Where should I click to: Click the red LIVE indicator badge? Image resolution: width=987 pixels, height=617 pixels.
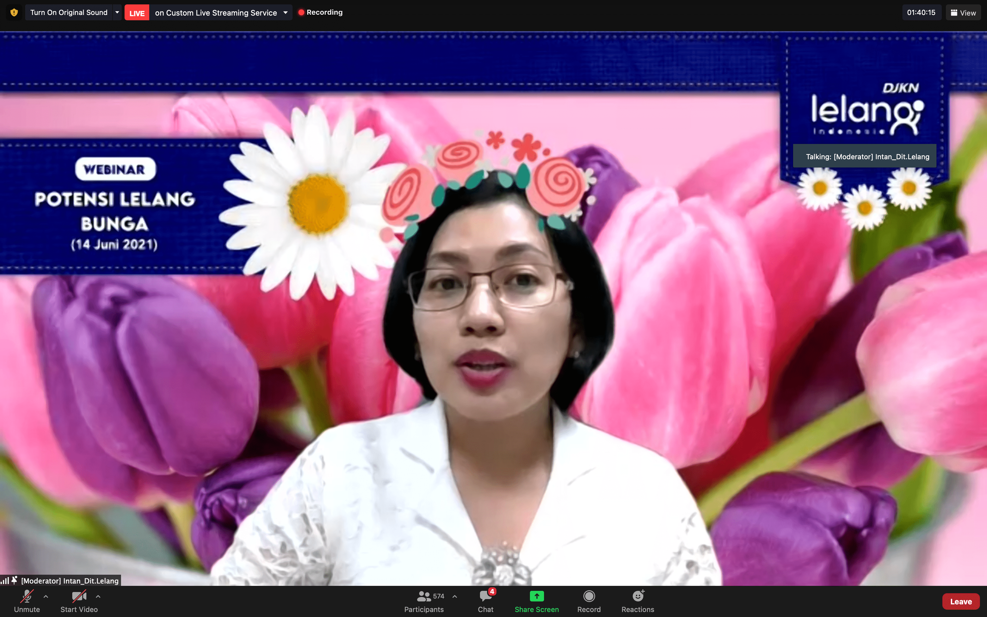(137, 13)
